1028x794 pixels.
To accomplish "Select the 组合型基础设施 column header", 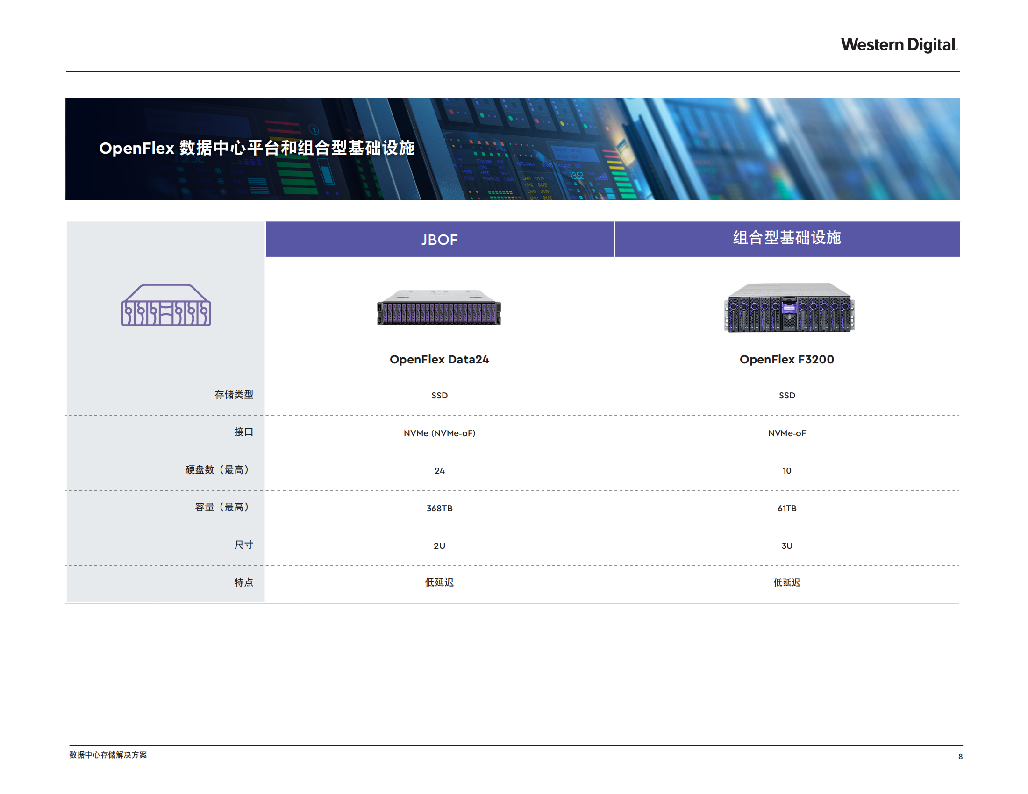I will 787,240.
